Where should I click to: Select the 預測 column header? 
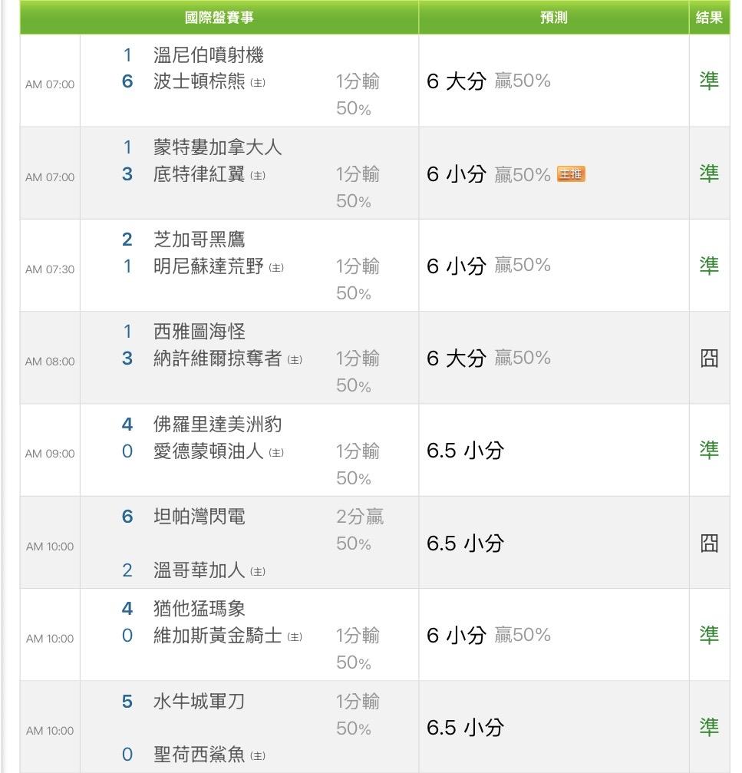553,18
